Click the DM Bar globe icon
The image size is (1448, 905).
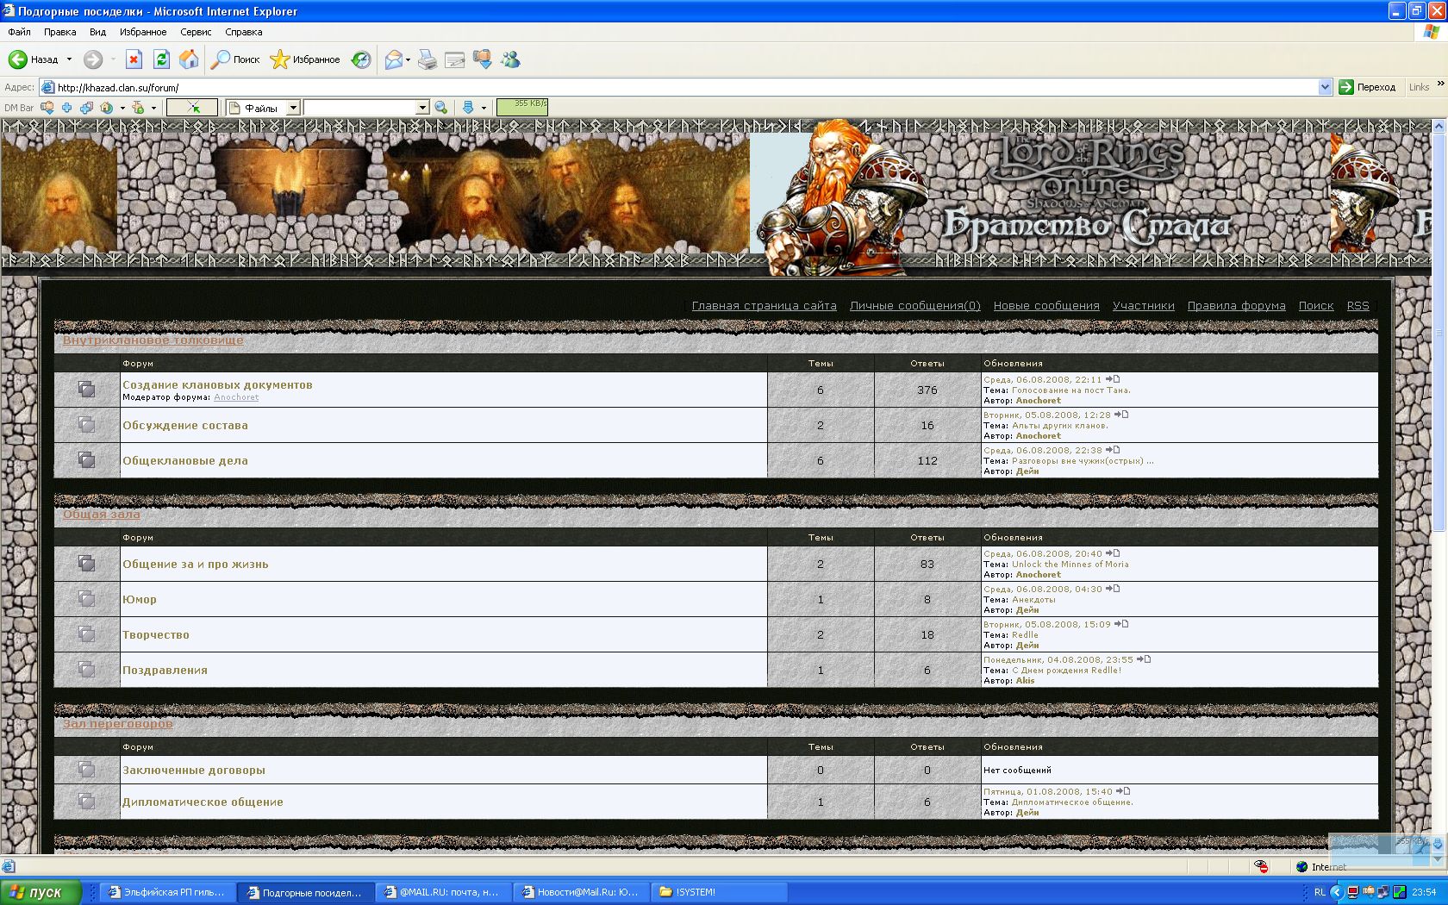(x=107, y=108)
